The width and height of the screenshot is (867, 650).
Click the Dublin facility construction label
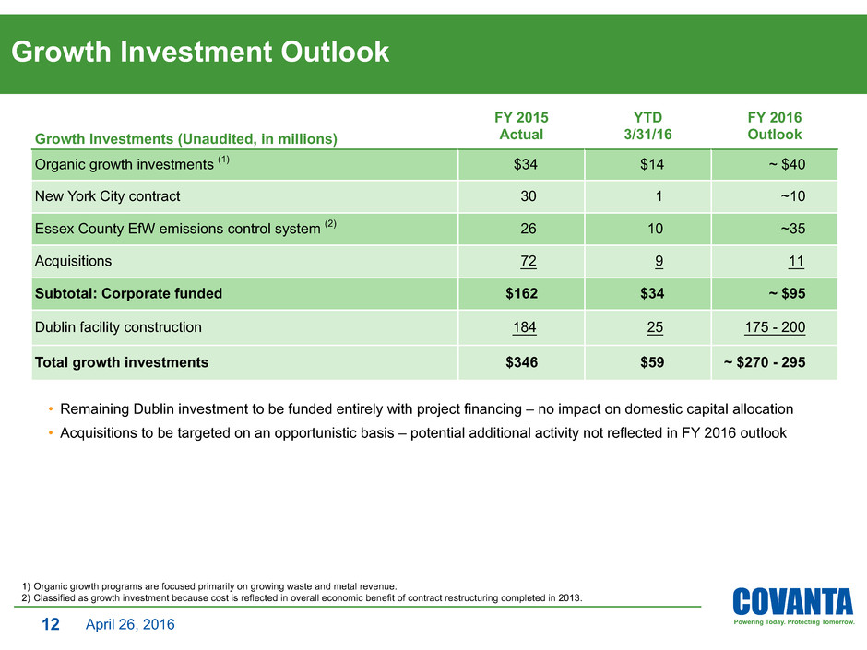coord(118,326)
